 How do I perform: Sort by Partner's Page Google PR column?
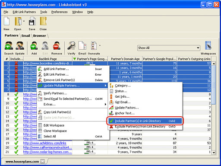90,59
